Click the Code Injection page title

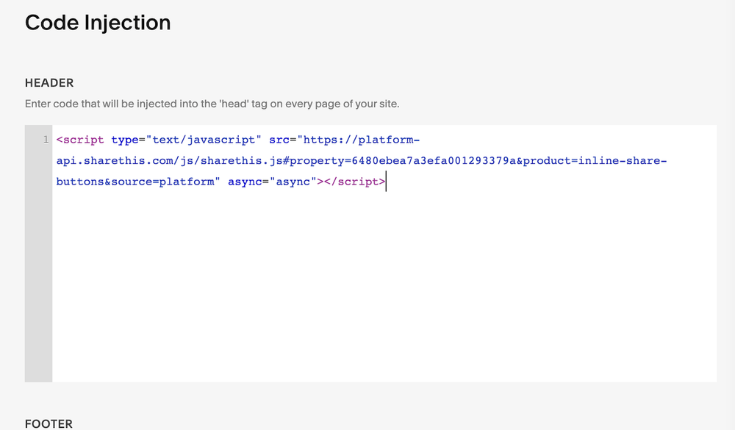pos(98,23)
